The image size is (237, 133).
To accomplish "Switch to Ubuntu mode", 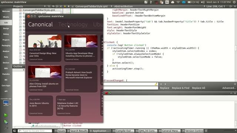I will [x=6, y=17].
